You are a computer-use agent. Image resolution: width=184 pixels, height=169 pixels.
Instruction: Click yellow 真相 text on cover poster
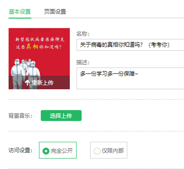coord(32,47)
